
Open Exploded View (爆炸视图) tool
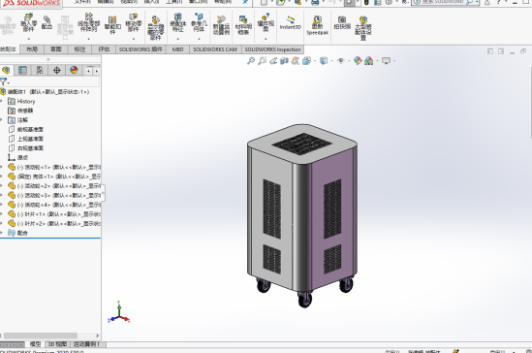(x=266, y=22)
